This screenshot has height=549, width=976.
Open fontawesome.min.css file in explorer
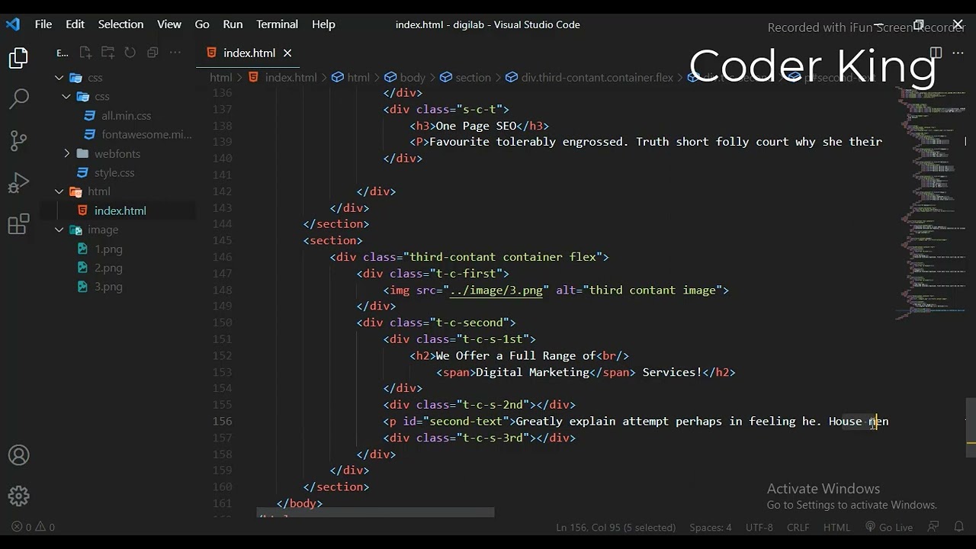pyautogui.click(x=146, y=135)
